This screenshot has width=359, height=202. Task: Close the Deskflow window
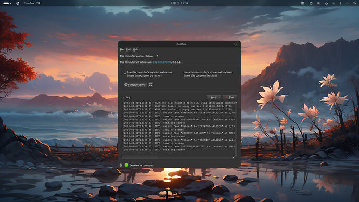coord(236,44)
